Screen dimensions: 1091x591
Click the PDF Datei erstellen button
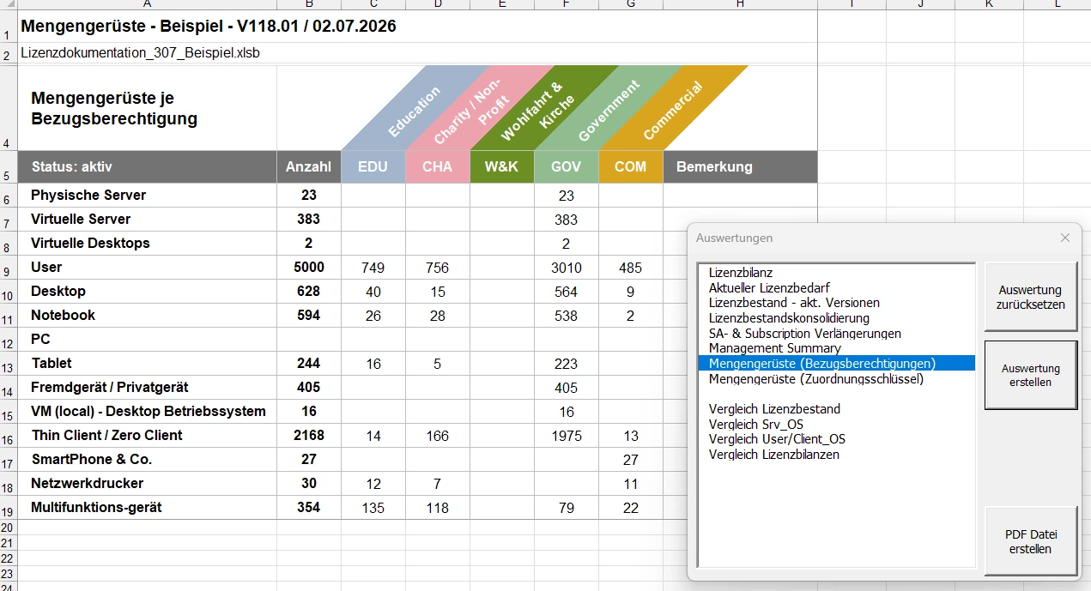click(1030, 541)
